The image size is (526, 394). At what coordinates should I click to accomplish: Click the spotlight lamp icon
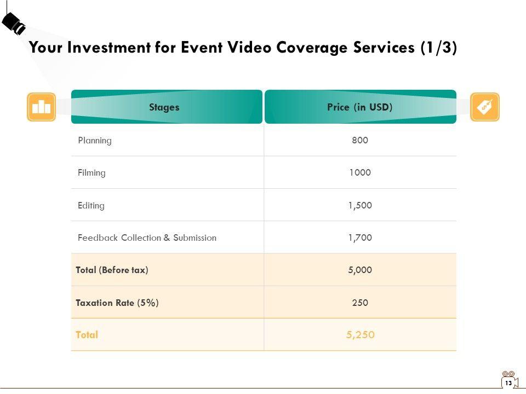14,23
